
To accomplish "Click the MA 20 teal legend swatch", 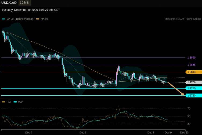I will pos(3,19).
